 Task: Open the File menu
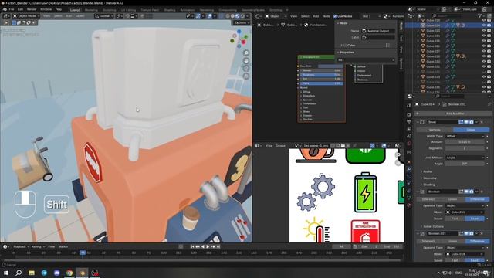[12, 9]
